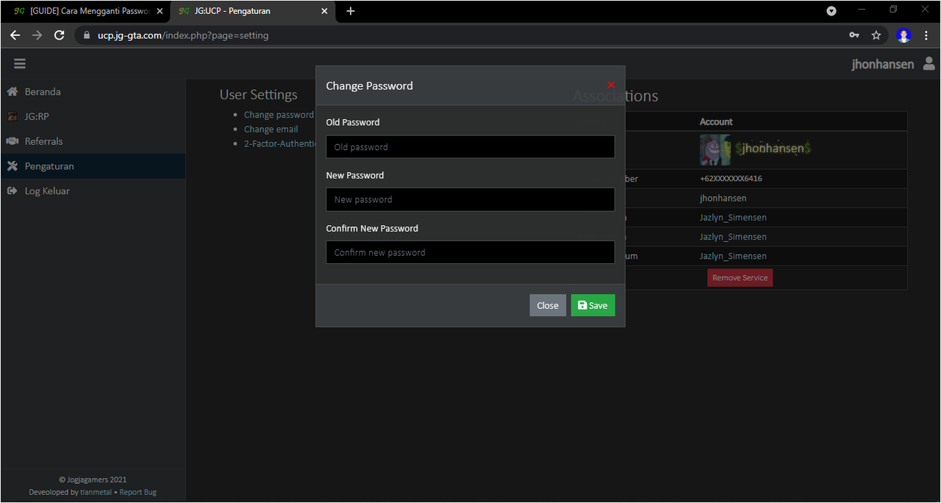Click the sign-out icon beside Log Keluar
941x503 pixels.
point(12,190)
